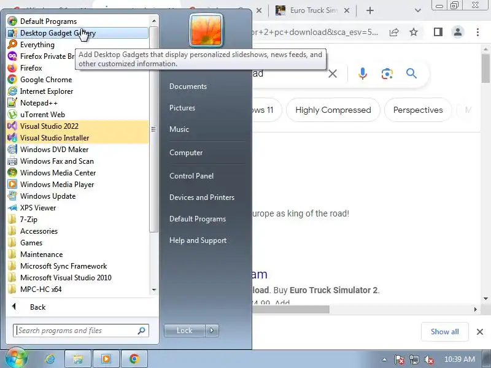Expand the Maintenance folder

(x=77, y=255)
